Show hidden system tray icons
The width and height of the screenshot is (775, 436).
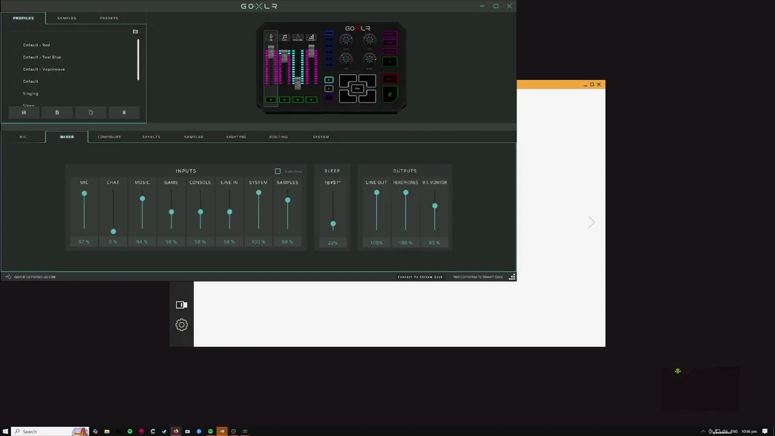click(x=703, y=431)
